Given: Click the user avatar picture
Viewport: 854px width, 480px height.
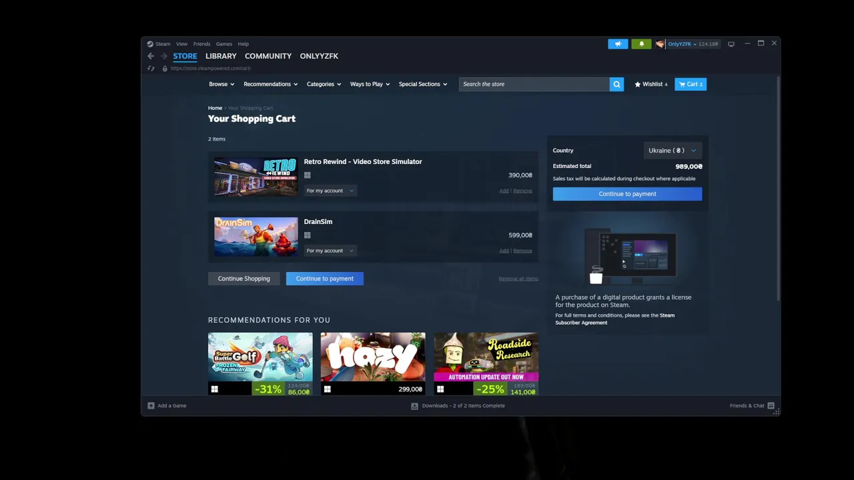Looking at the screenshot, I should pyautogui.click(x=660, y=44).
